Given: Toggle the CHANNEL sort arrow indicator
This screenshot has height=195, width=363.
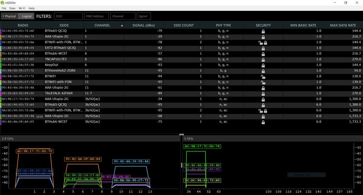Looking at the screenshot, I should point(122,25).
